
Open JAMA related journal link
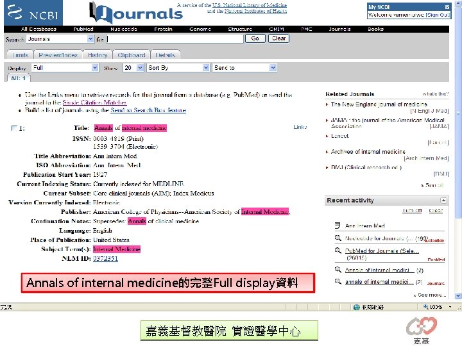coord(388,123)
